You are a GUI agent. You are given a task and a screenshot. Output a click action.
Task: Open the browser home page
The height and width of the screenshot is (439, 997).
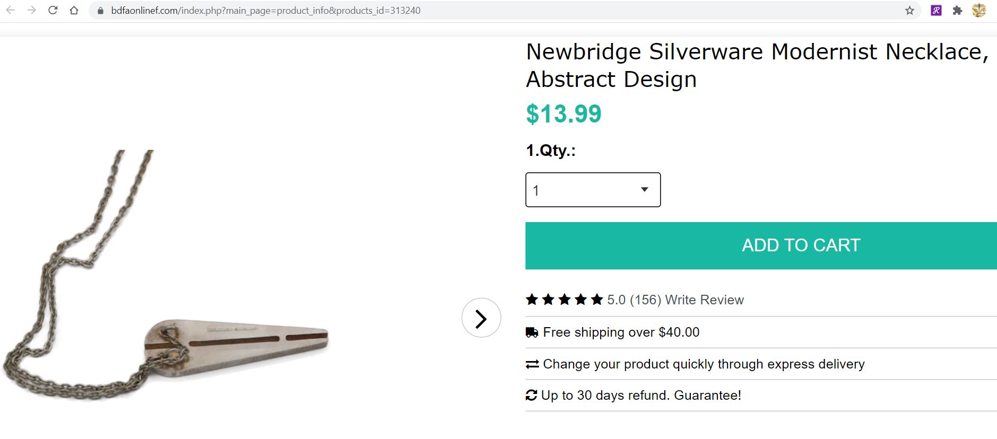[73, 10]
